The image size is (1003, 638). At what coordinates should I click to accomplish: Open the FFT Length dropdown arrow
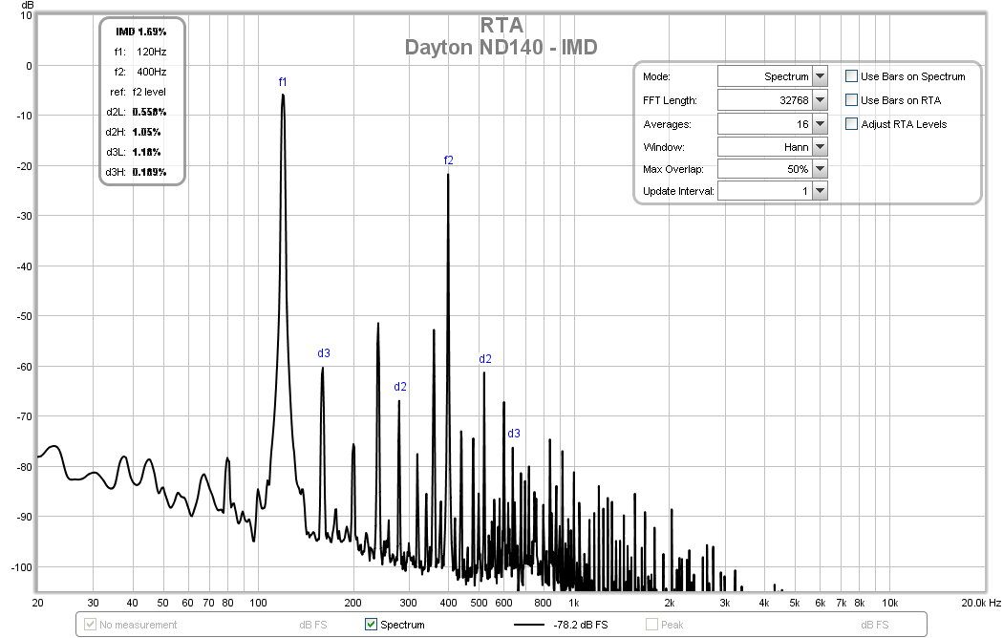(x=820, y=99)
